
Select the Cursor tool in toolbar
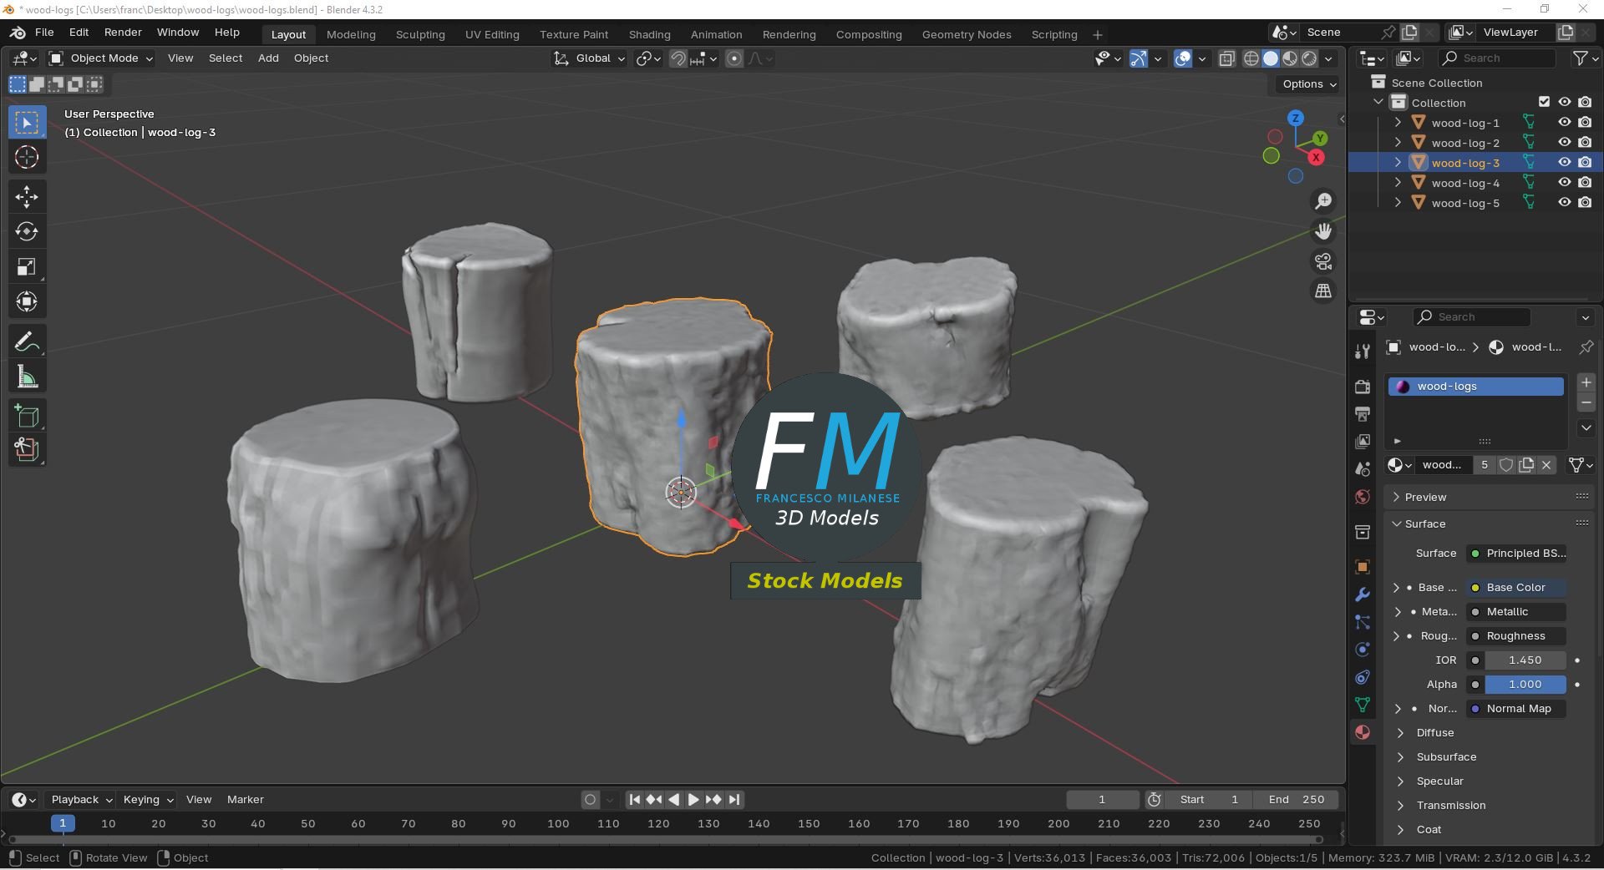[27, 157]
